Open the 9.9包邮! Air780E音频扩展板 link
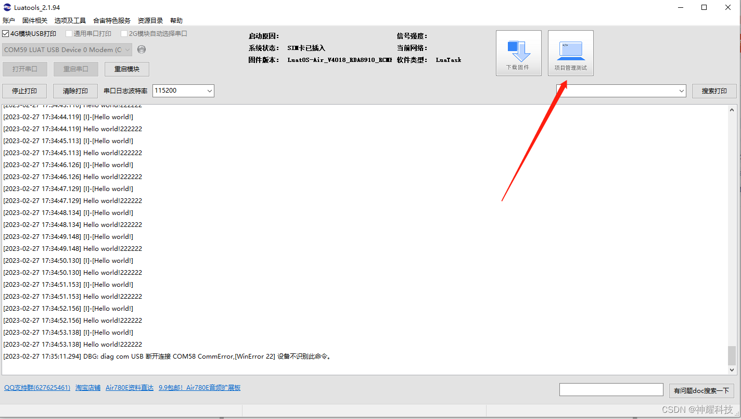 (200, 387)
